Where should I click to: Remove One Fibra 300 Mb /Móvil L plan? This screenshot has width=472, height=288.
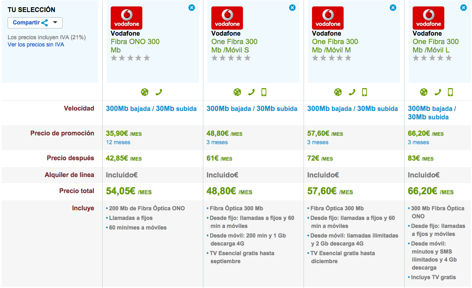(x=464, y=8)
